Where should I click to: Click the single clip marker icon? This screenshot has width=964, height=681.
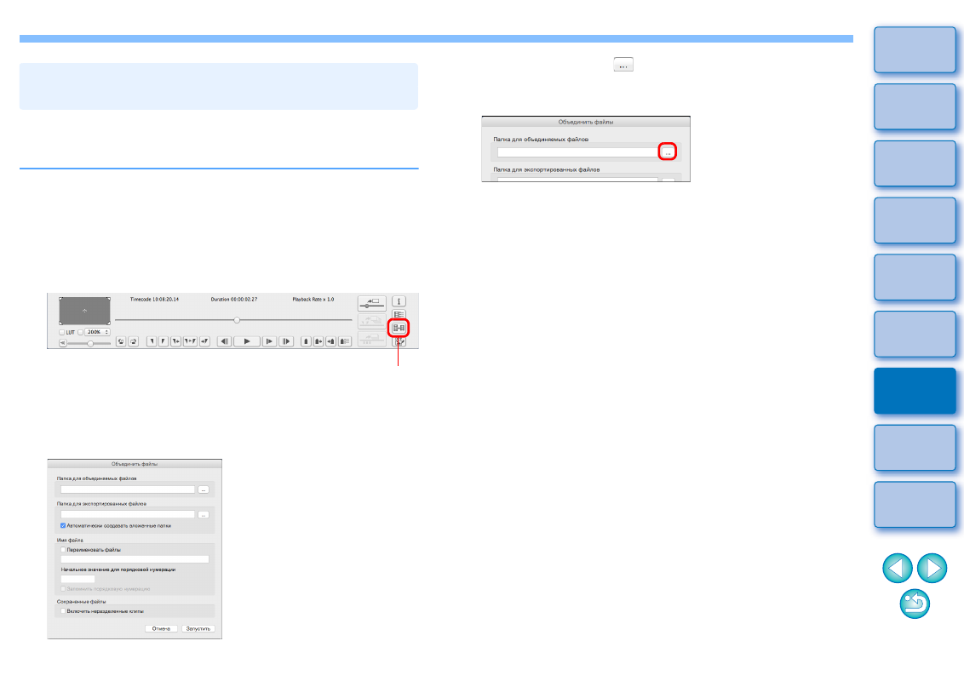306,341
